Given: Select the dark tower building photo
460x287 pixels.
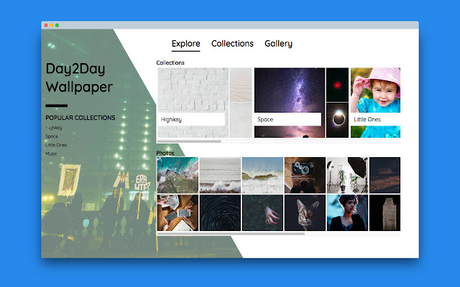Looking at the screenshot, I should tap(385, 213).
